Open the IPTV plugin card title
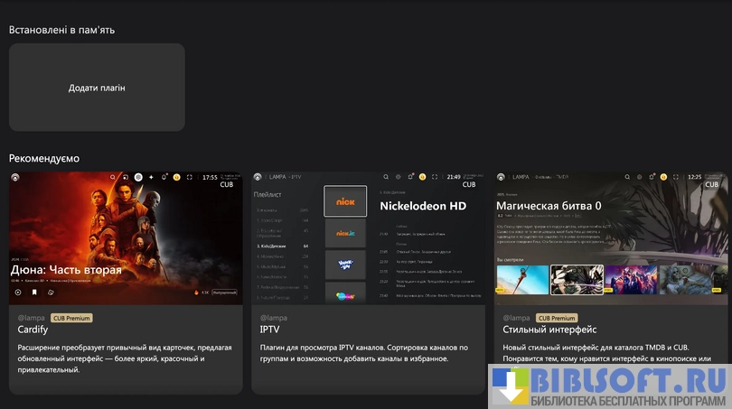The height and width of the screenshot is (409, 732). tap(270, 330)
